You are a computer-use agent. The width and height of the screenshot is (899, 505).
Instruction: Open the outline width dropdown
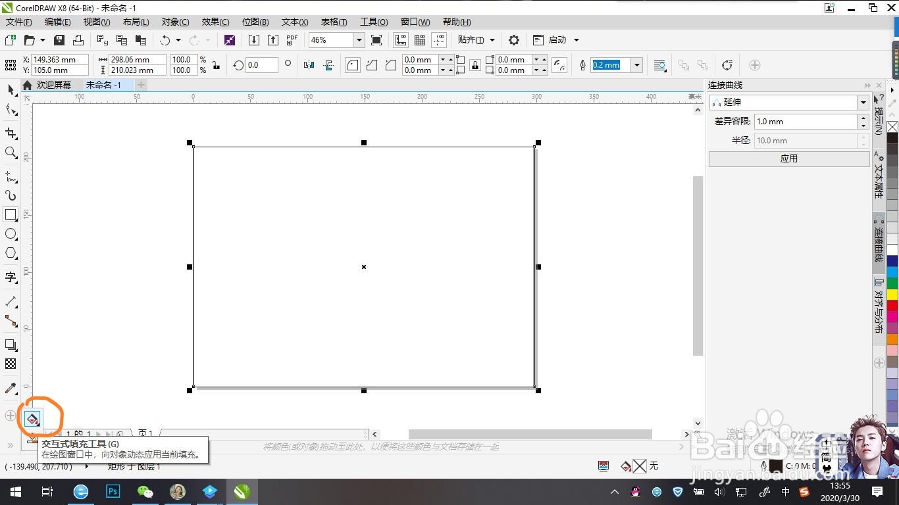click(636, 65)
